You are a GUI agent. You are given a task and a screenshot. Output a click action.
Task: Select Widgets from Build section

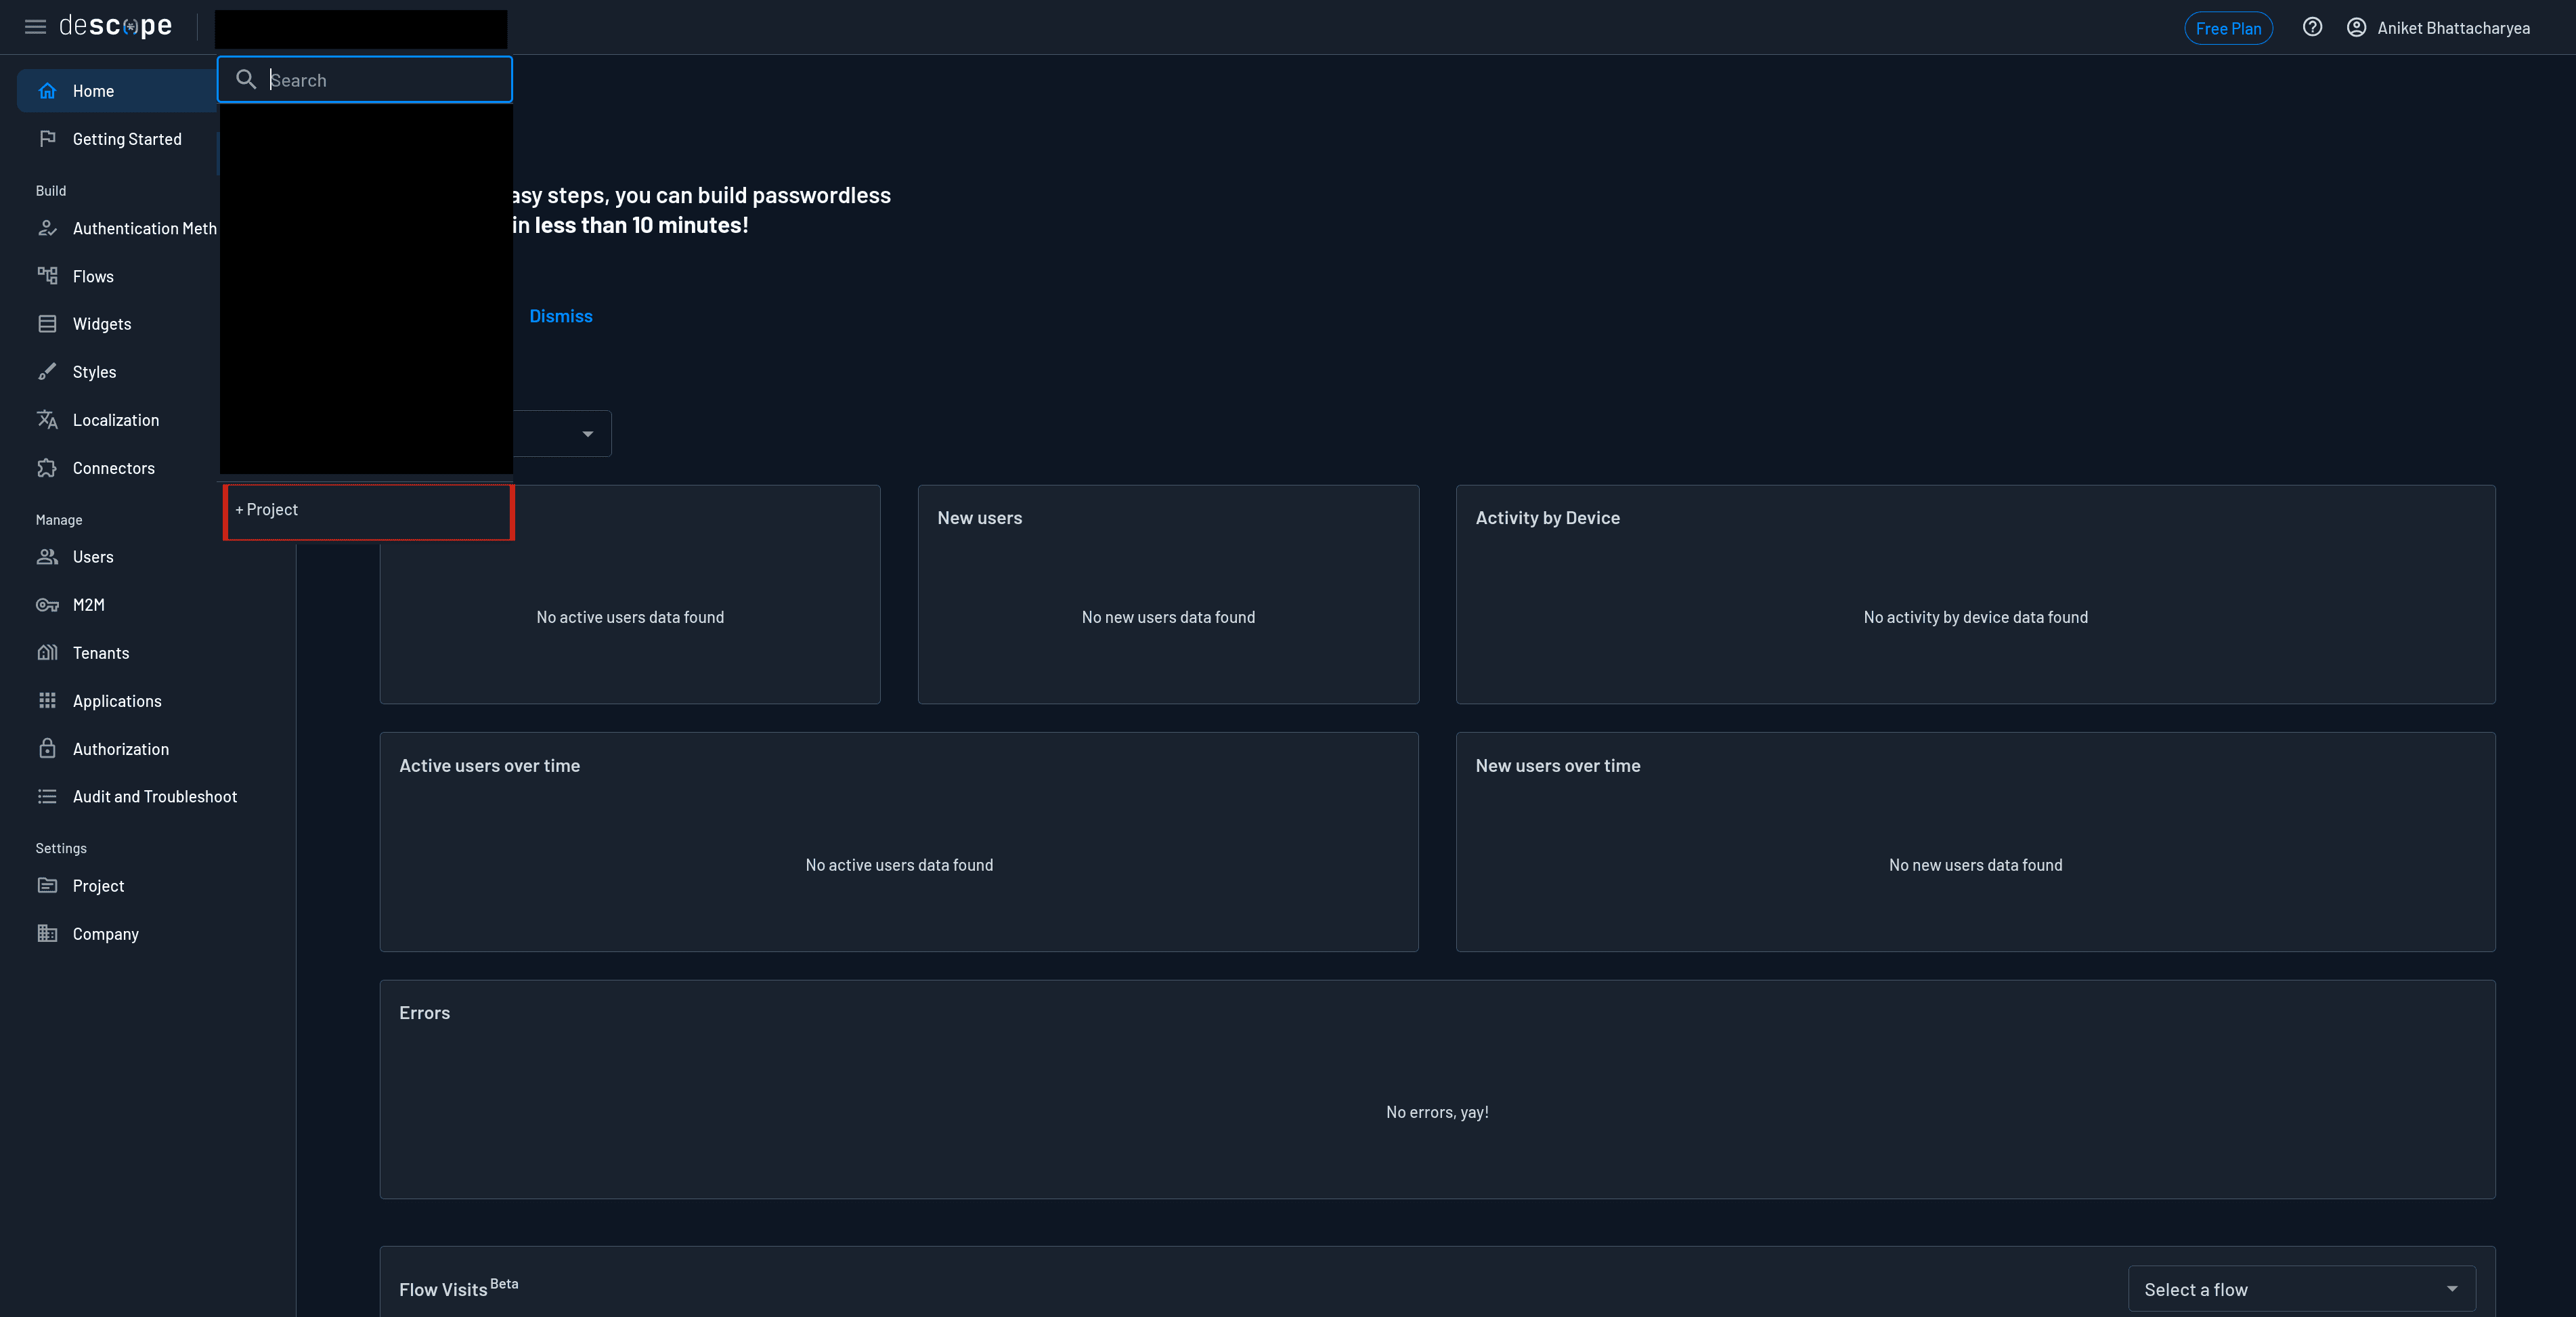tap(102, 324)
